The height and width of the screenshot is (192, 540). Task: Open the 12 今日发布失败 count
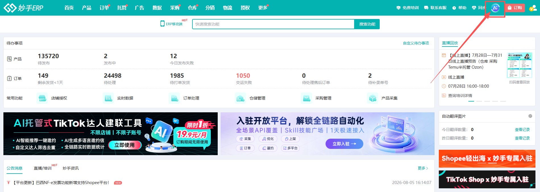tap(182, 59)
